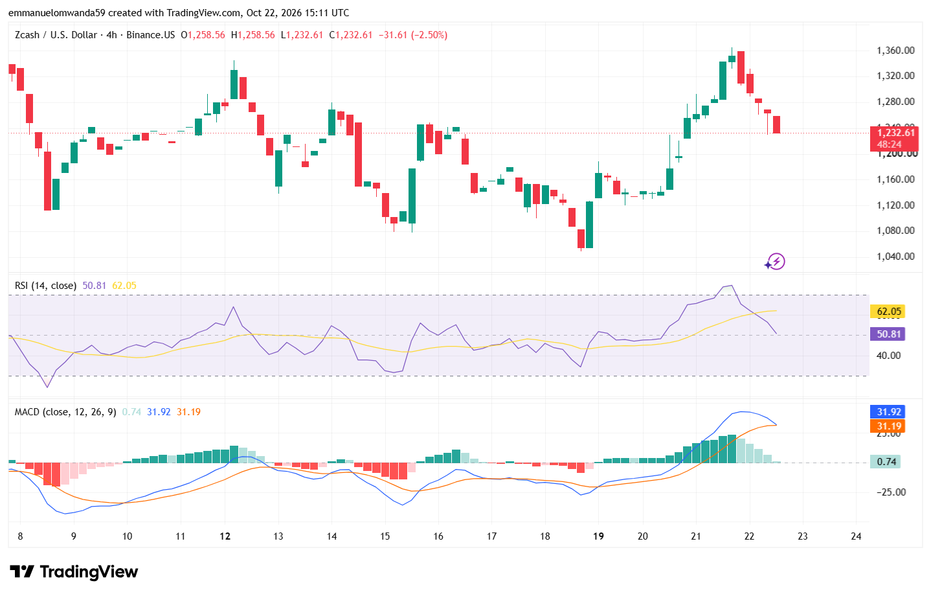Click date 8 on the time axis

[21, 536]
